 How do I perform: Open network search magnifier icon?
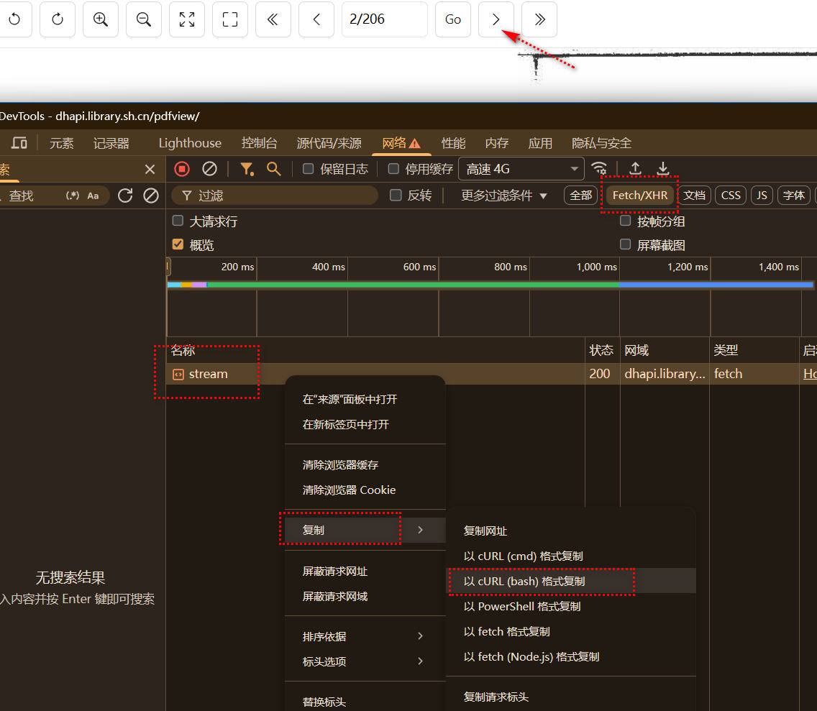click(273, 169)
